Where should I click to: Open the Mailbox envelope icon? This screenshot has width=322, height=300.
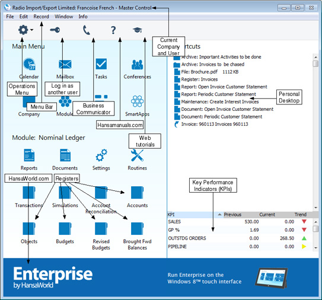click(65, 64)
